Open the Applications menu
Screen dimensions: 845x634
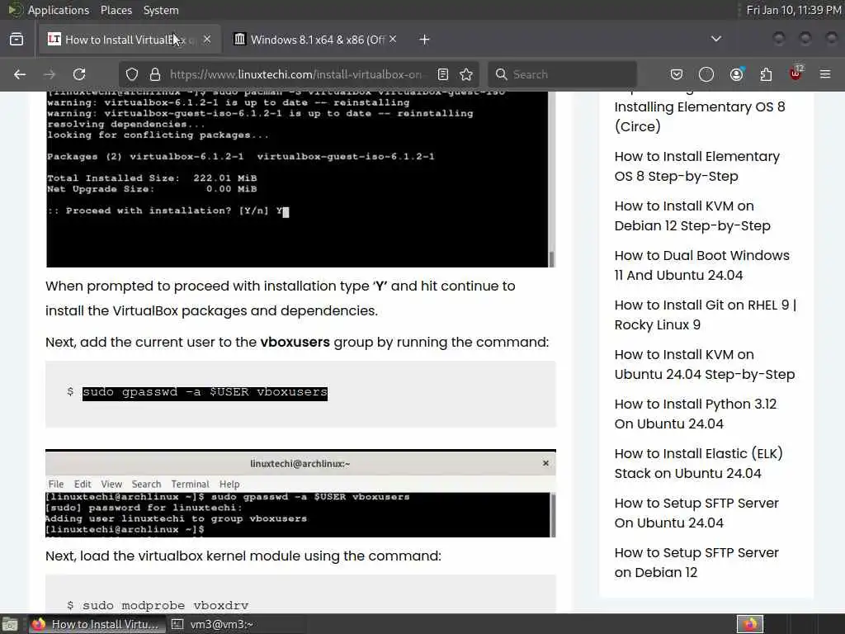pyautogui.click(x=59, y=10)
